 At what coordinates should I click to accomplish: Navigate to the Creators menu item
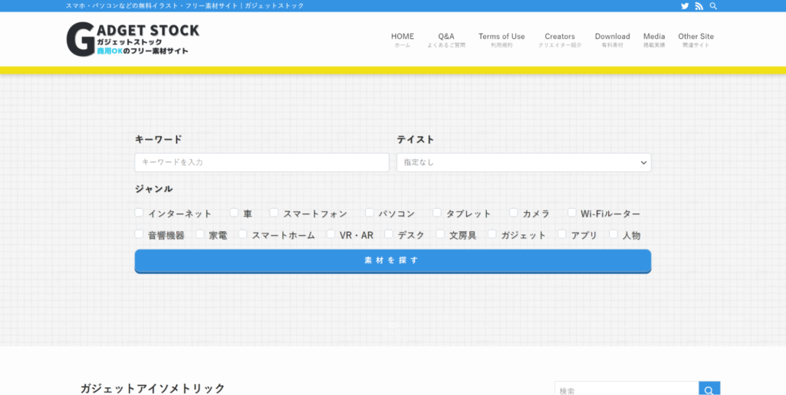click(560, 39)
